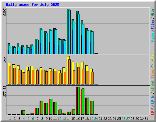The height and width of the screenshot is (122, 156).
Task: Click green weekend day label 5
Action: [28, 119]
